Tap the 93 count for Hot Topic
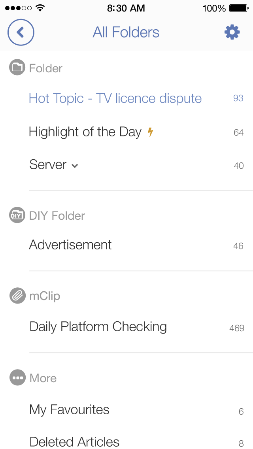The image size is (253, 449). [238, 98]
